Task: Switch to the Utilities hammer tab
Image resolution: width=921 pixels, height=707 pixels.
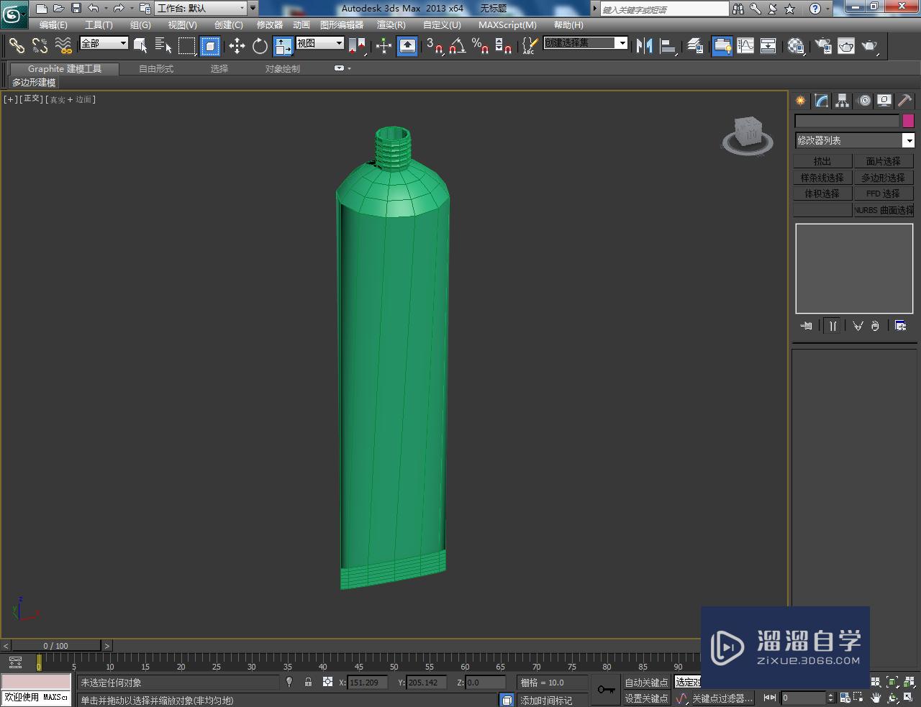Action: (904, 101)
